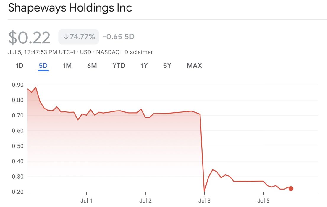
Task: Click the Jul 5 axis label
Action: (x=263, y=201)
